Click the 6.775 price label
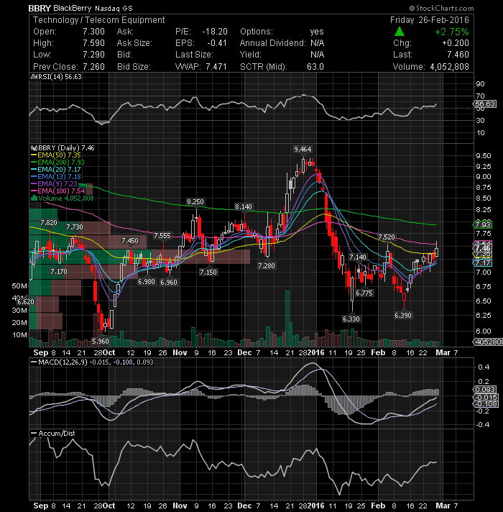Screen dimensions: 503x512 [x=364, y=293]
